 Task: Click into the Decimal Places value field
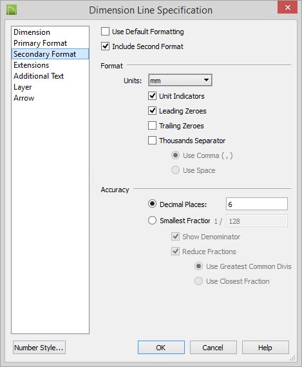click(x=257, y=204)
